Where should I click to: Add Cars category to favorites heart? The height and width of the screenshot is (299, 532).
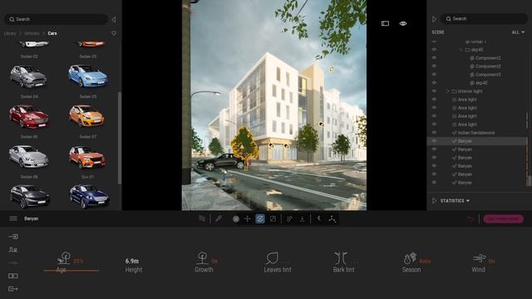point(114,33)
